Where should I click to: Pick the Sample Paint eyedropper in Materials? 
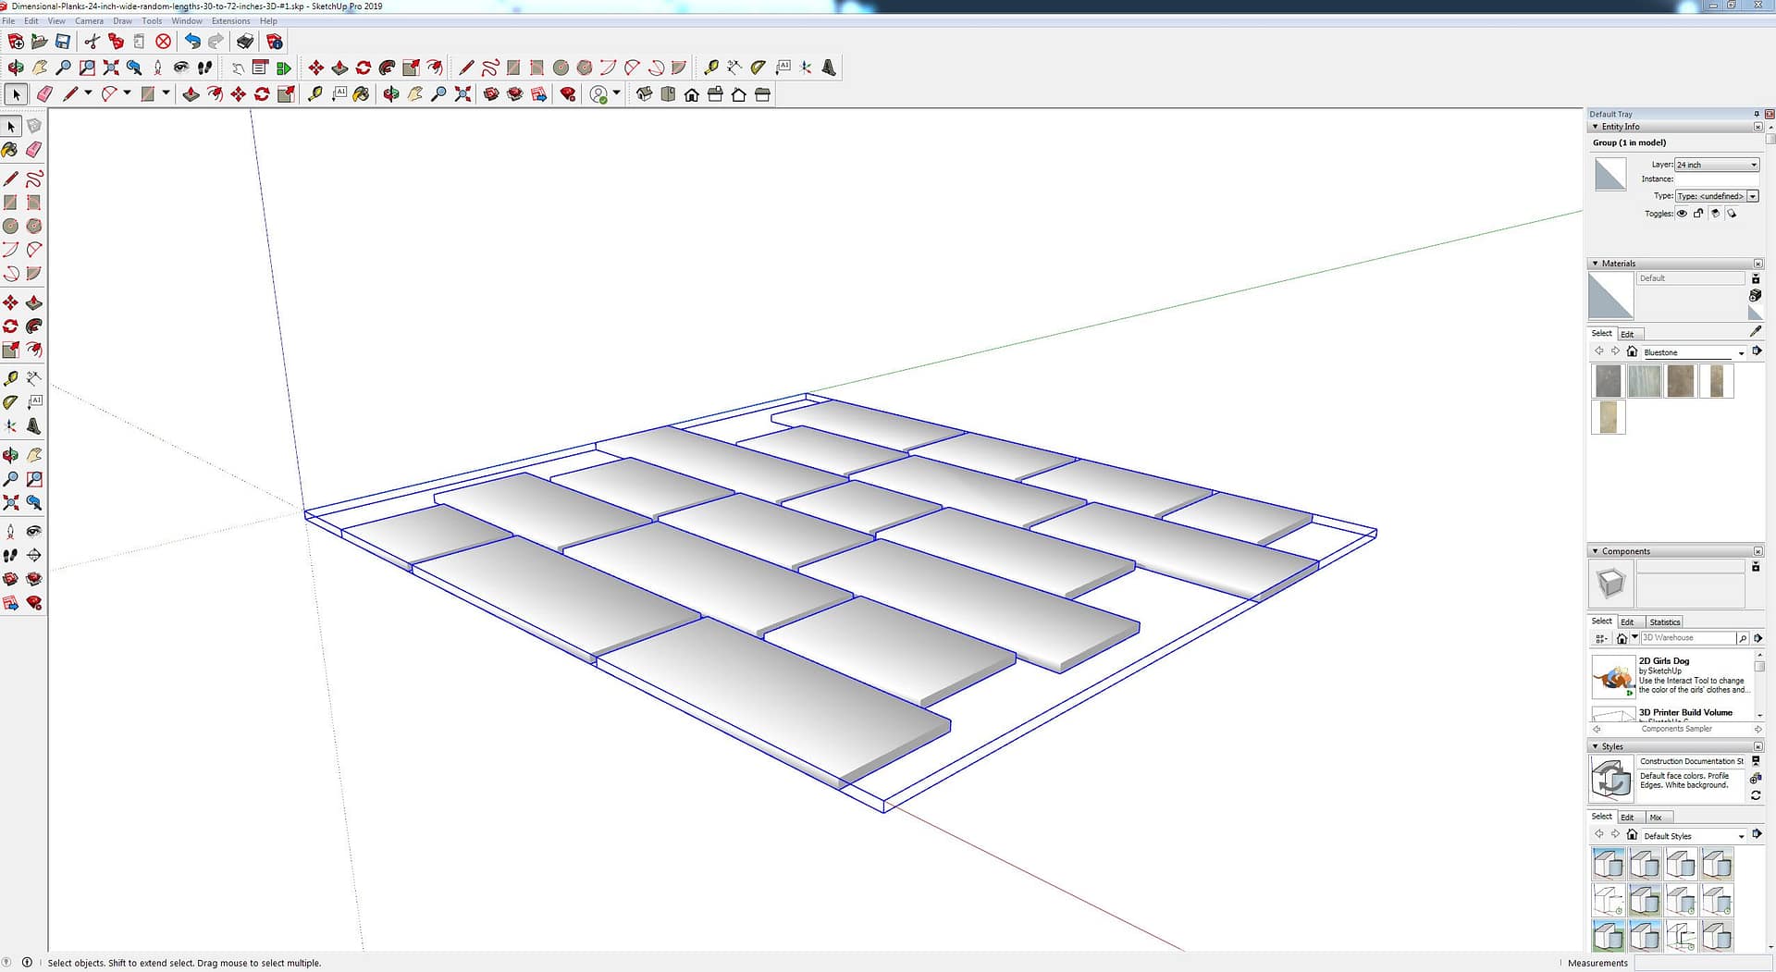tap(1756, 332)
